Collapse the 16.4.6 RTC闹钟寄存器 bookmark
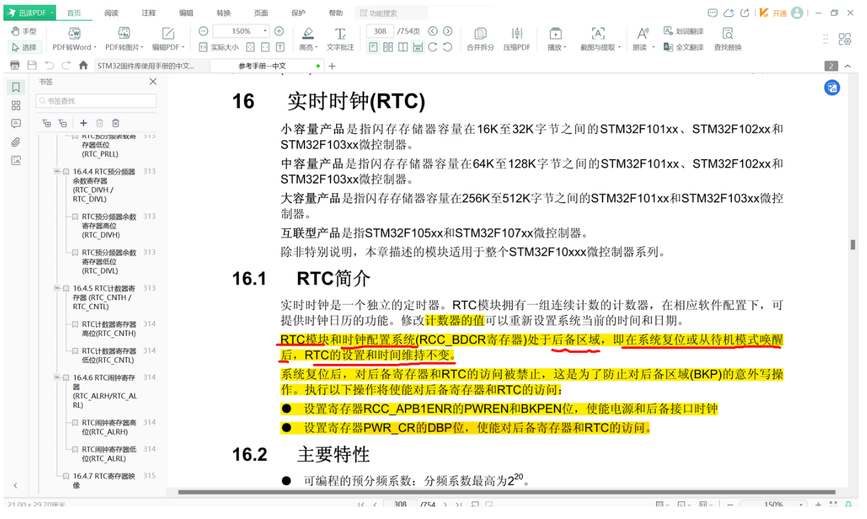This screenshot has width=867, height=519. tap(57, 377)
